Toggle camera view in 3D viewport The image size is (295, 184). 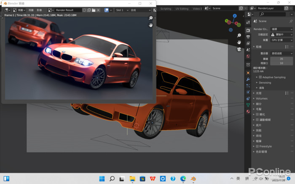239,49
